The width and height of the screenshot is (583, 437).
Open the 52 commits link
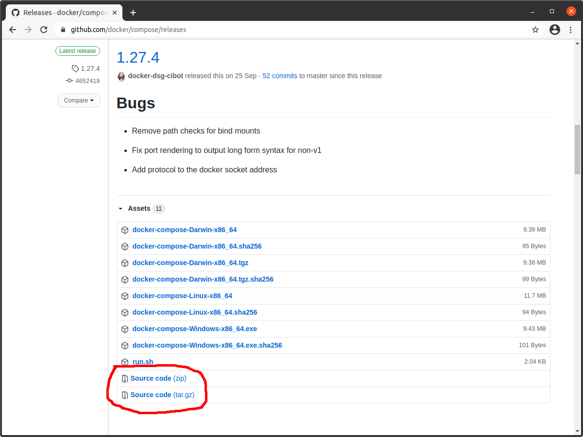click(x=280, y=76)
